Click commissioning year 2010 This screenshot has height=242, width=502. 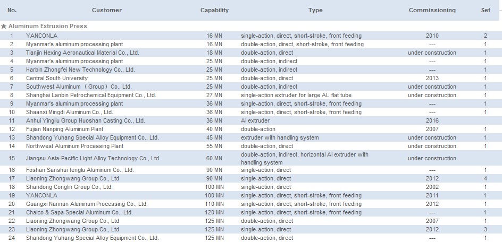432,36
